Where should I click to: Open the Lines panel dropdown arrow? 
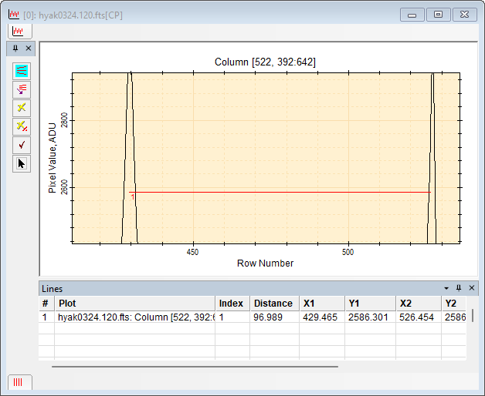(x=446, y=288)
